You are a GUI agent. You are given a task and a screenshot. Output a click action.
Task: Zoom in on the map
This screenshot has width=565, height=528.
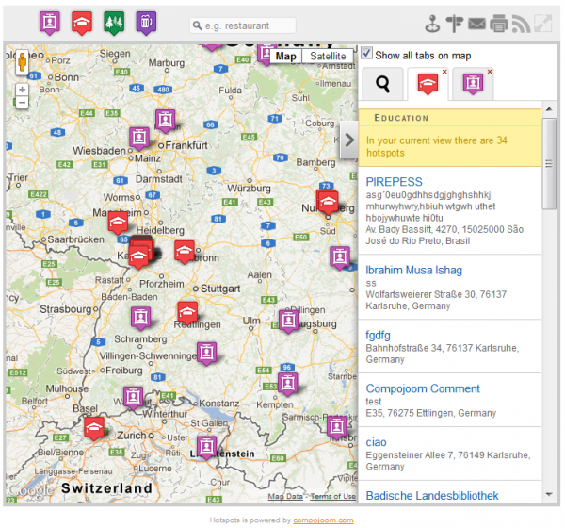pos(22,90)
